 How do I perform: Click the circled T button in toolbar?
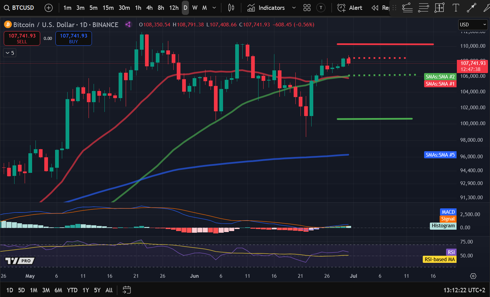(321, 7)
